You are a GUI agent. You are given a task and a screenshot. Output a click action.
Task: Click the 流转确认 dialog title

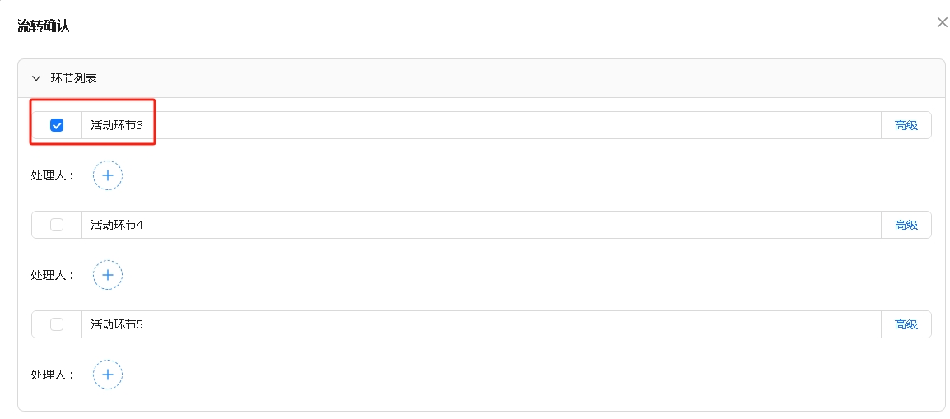44,26
